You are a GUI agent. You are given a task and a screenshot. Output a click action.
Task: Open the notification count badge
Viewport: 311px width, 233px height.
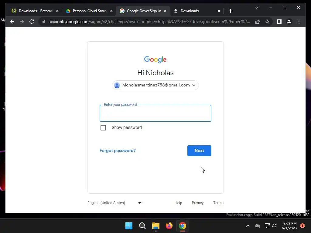[302, 226]
